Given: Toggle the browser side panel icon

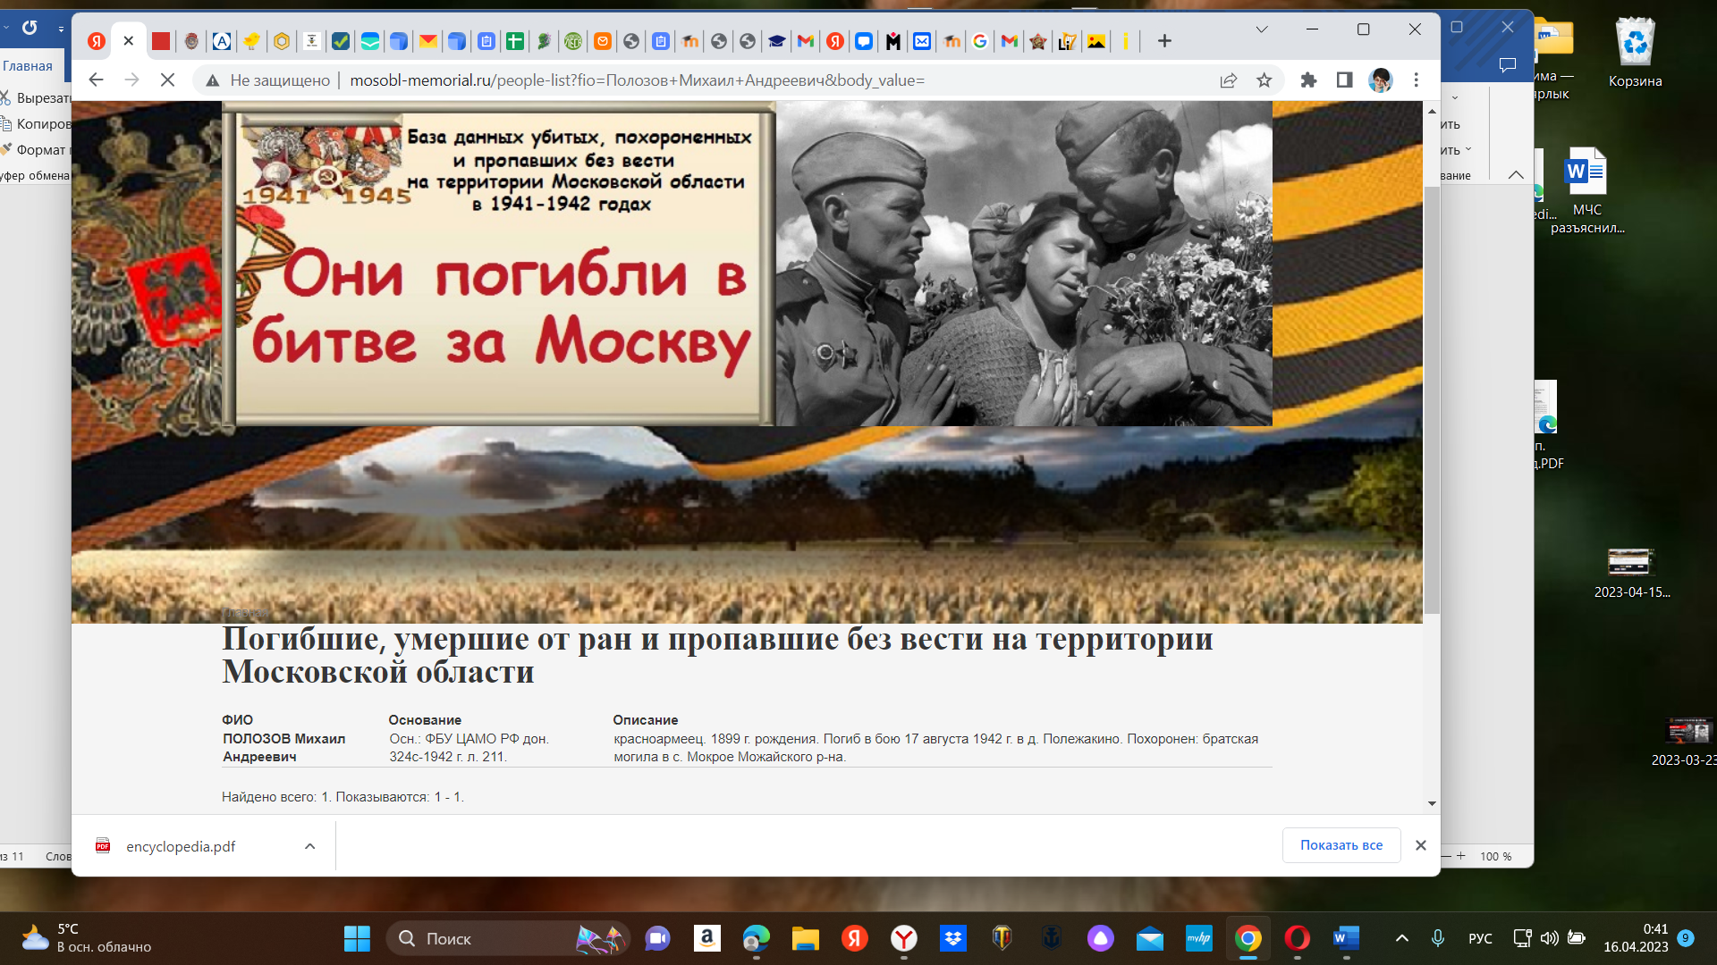Looking at the screenshot, I should pyautogui.click(x=1344, y=80).
